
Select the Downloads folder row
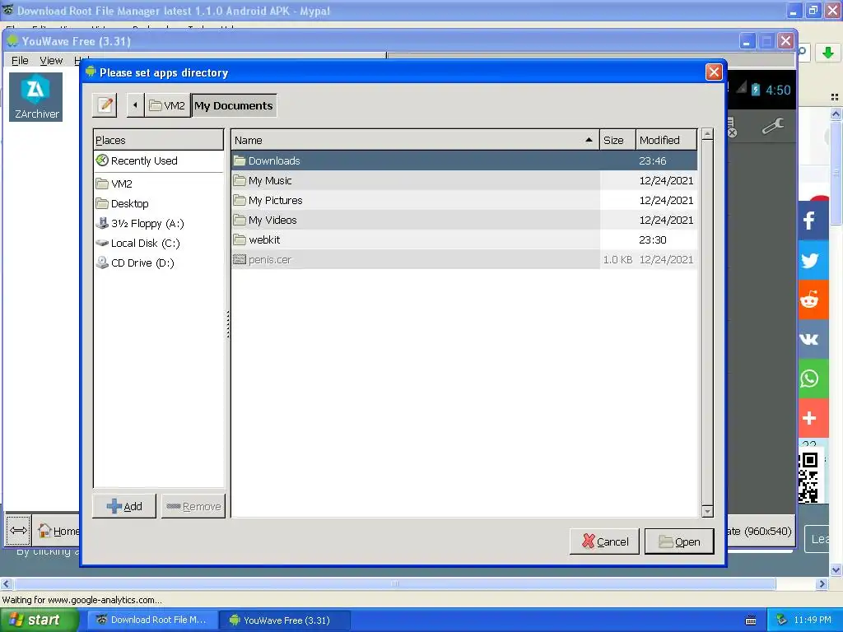[x=464, y=160]
